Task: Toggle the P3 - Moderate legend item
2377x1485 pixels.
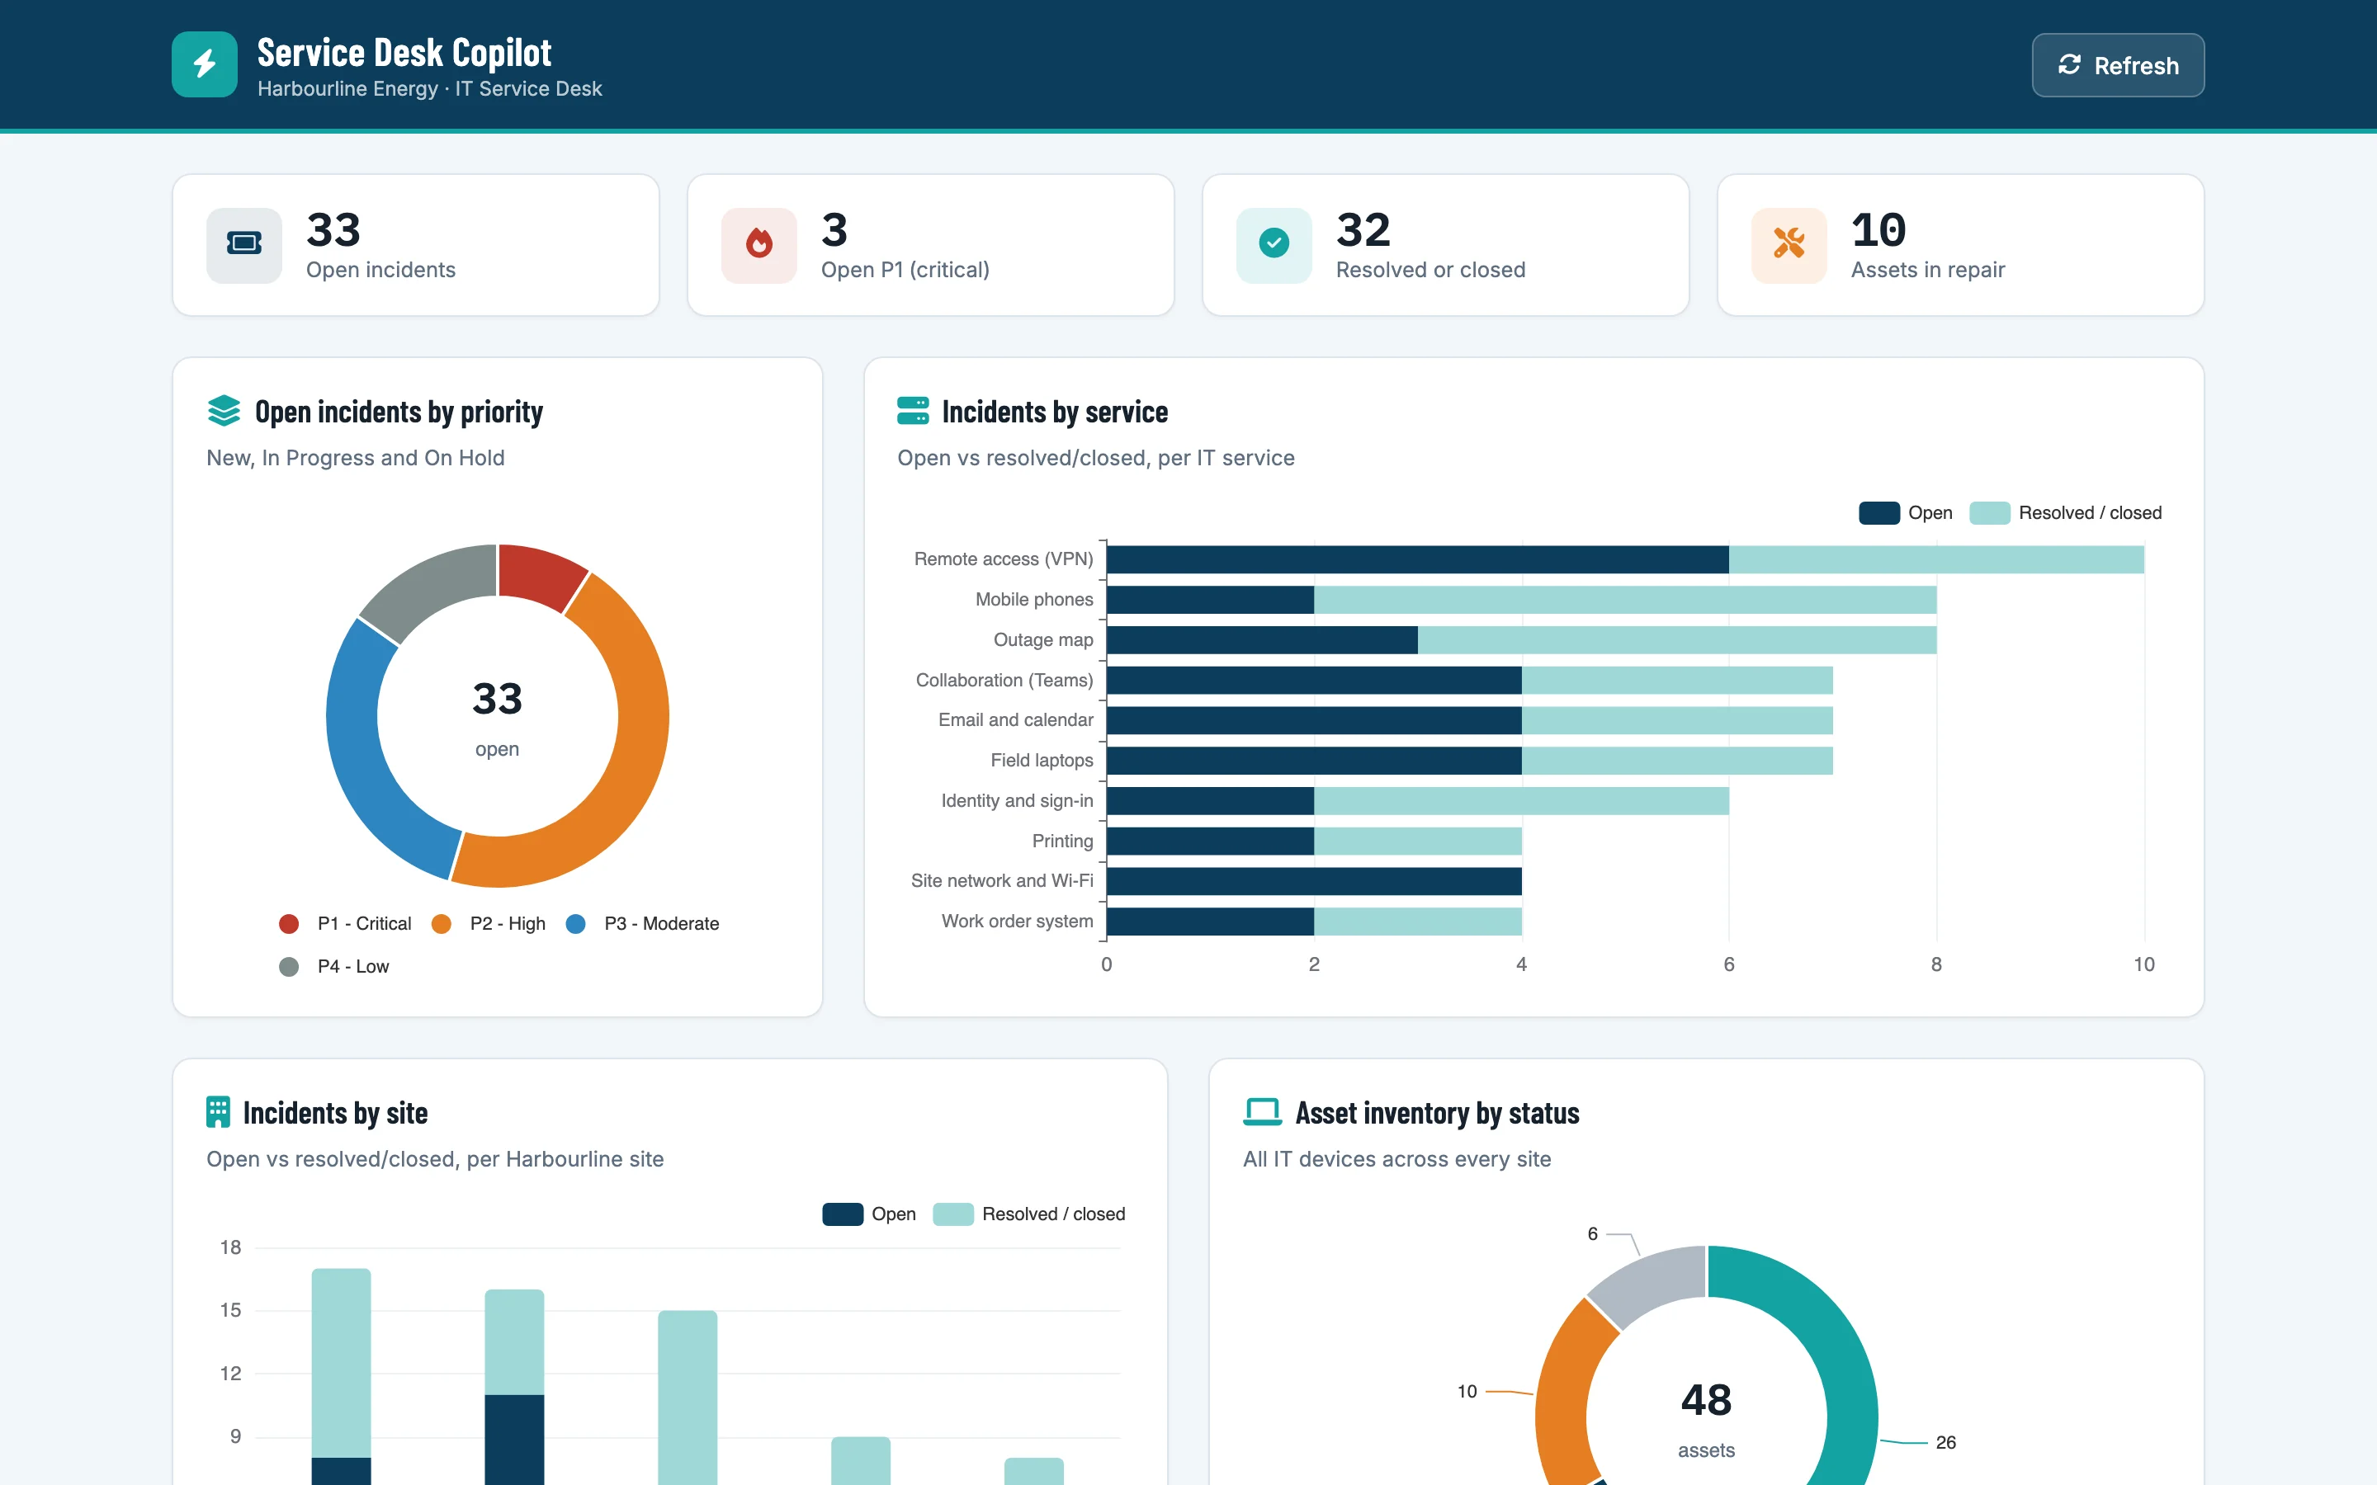Action: tap(642, 923)
